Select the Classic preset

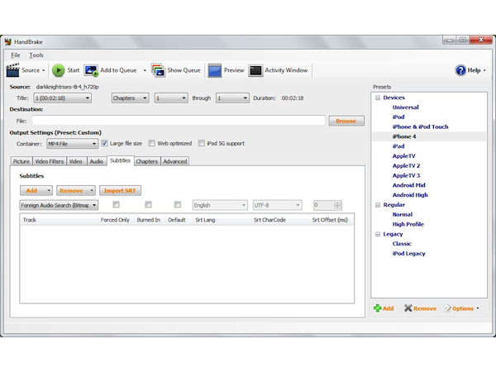pyautogui.click(x=402, y=244)
